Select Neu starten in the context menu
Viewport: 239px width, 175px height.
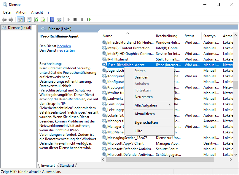coord(144,97)
